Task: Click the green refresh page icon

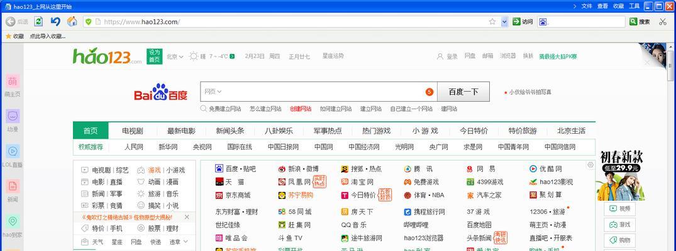Action: [x=39, y=21]
